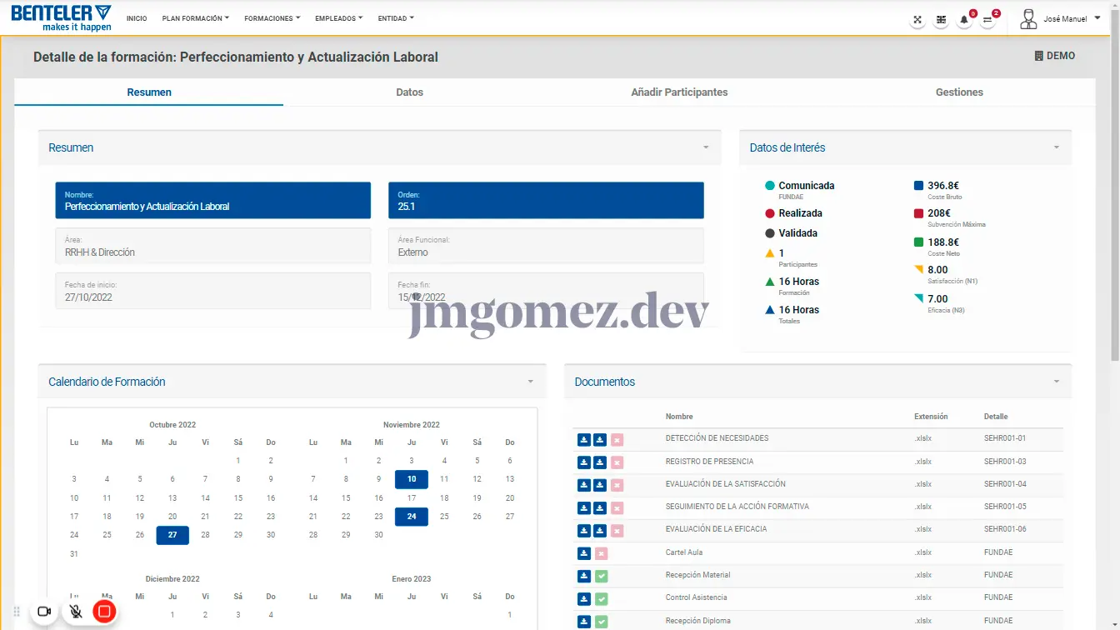Download the Cartel Aula document
The width and height of the screenshot is (1120, 630).
click(584, 553)
